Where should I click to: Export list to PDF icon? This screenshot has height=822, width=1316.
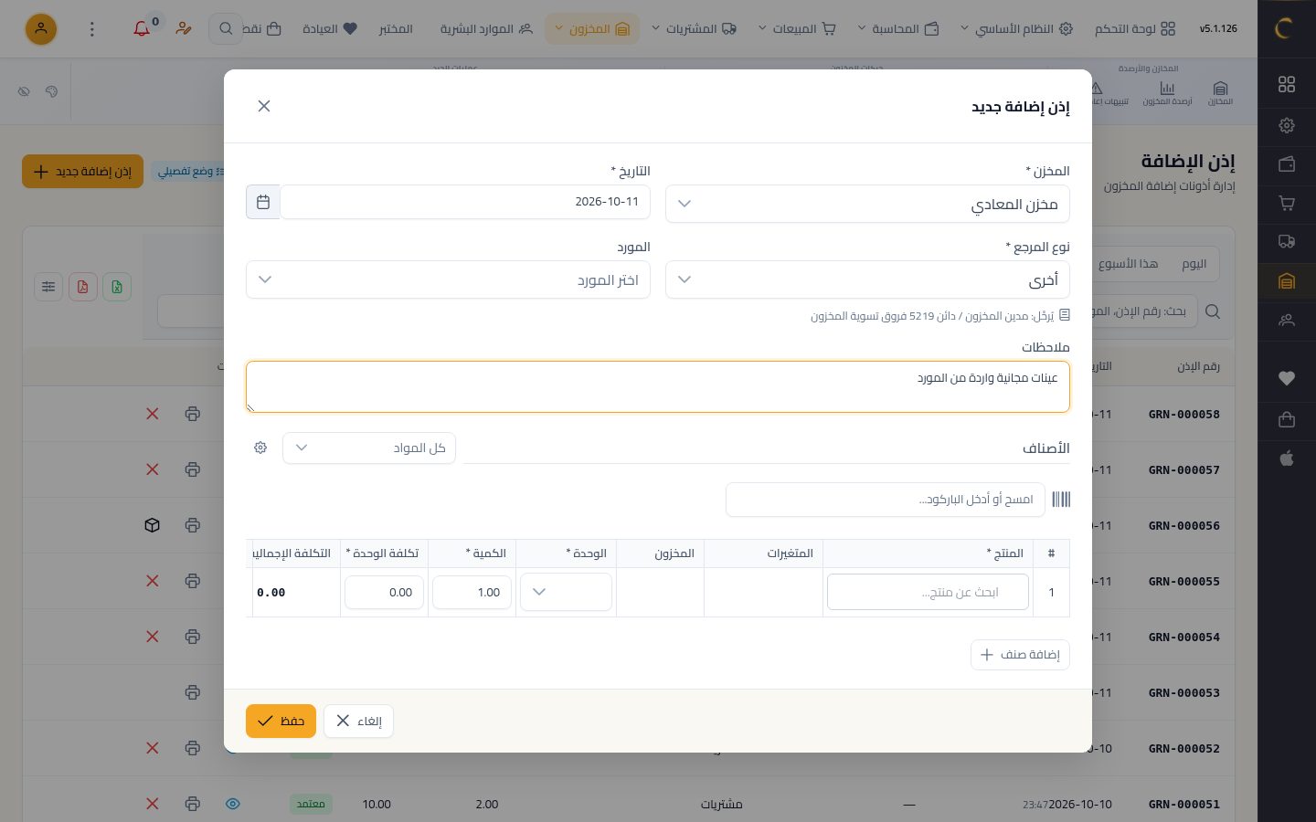(82, 287)
